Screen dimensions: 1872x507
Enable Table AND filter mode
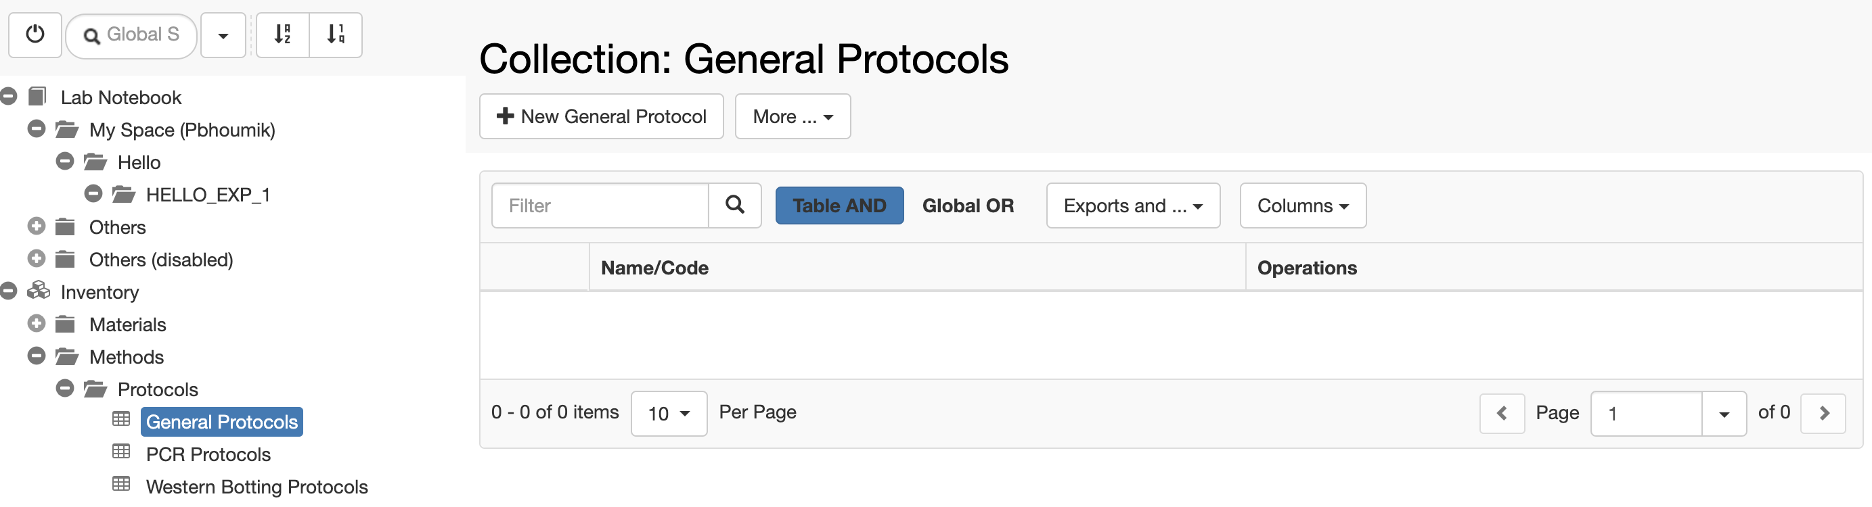(x=839, y=206)
